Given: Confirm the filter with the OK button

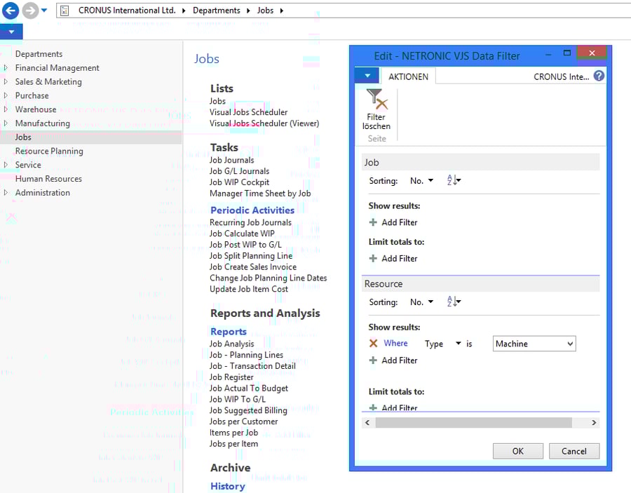Looking at the screenshot, I should 517,451.
